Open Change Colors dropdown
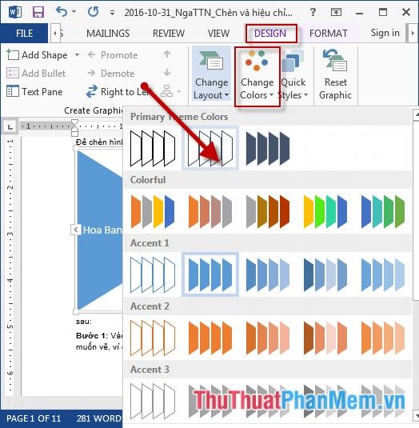Screen dimensions: 419x428 pos(257,77)
